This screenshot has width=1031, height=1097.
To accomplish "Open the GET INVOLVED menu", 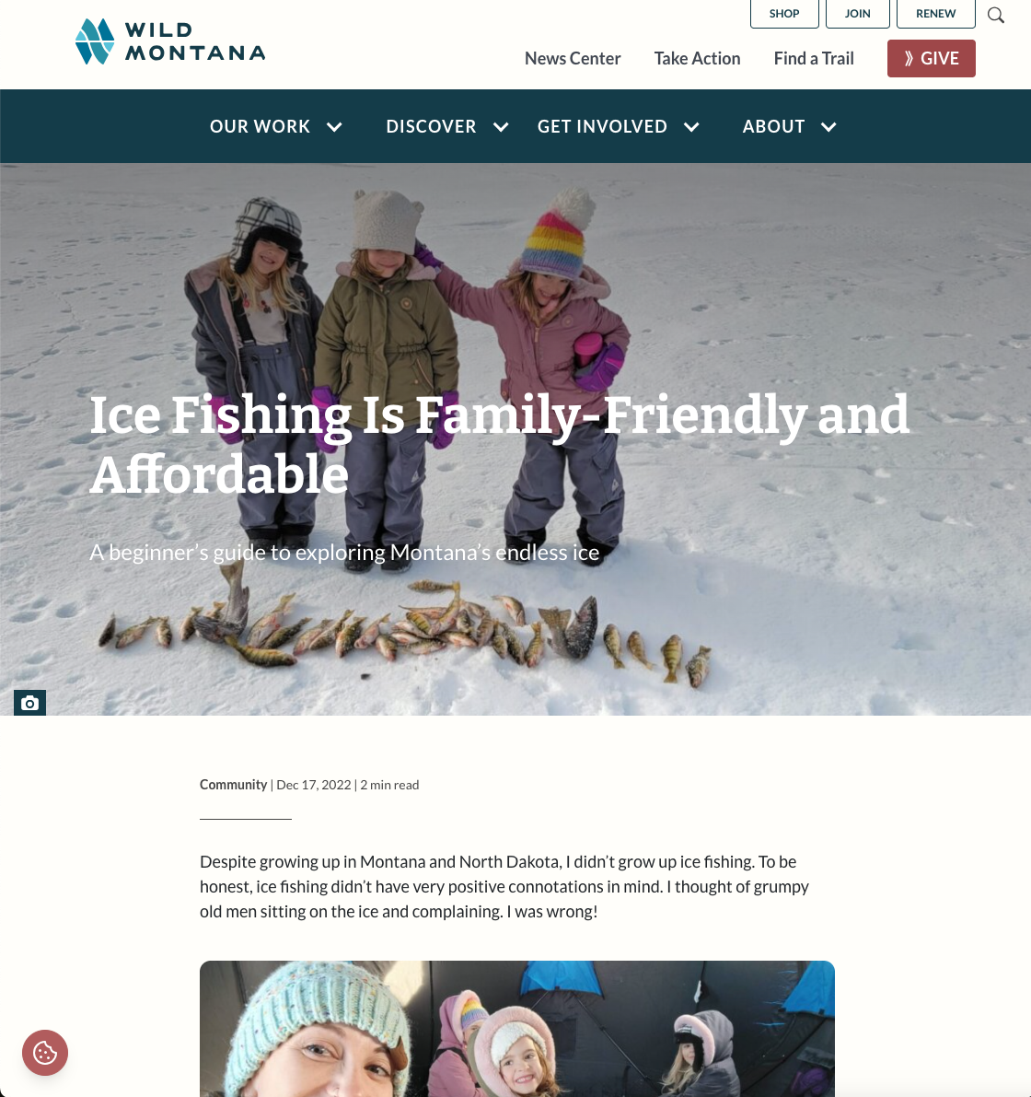I will (603, 126).
